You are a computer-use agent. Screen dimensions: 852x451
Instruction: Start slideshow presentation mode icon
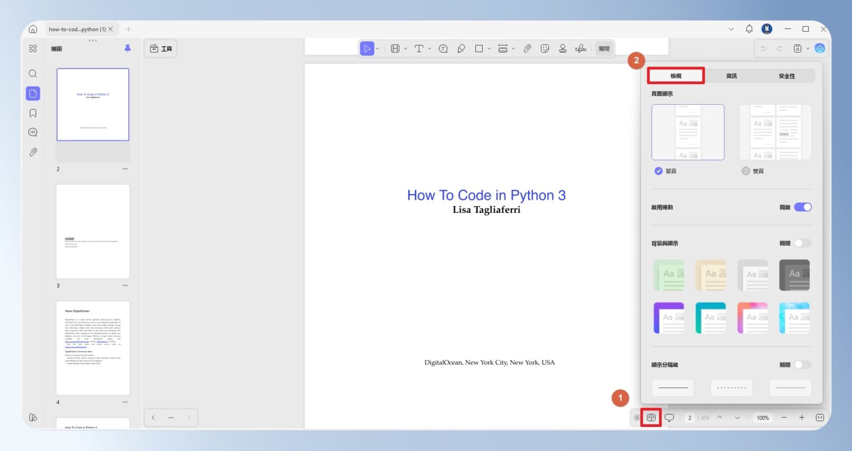tap(670, 418)
